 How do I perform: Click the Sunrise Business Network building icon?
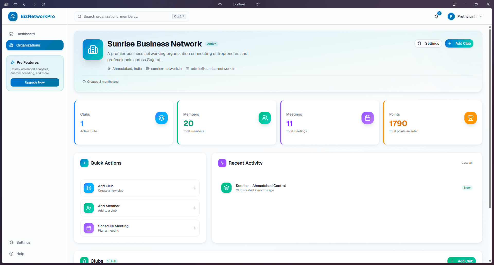pyautogui.click(x=93, y=50)
